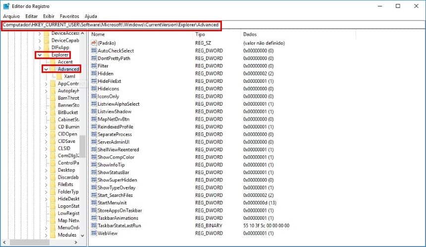Select the TaskbarAnimations value name
Screen dimensions: 426x247
(x=118, y=218)
